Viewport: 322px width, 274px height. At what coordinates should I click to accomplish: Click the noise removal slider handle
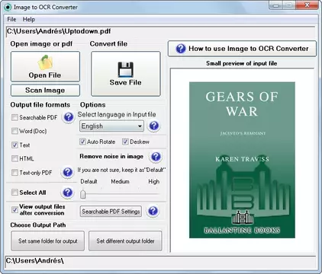(83, 195)
